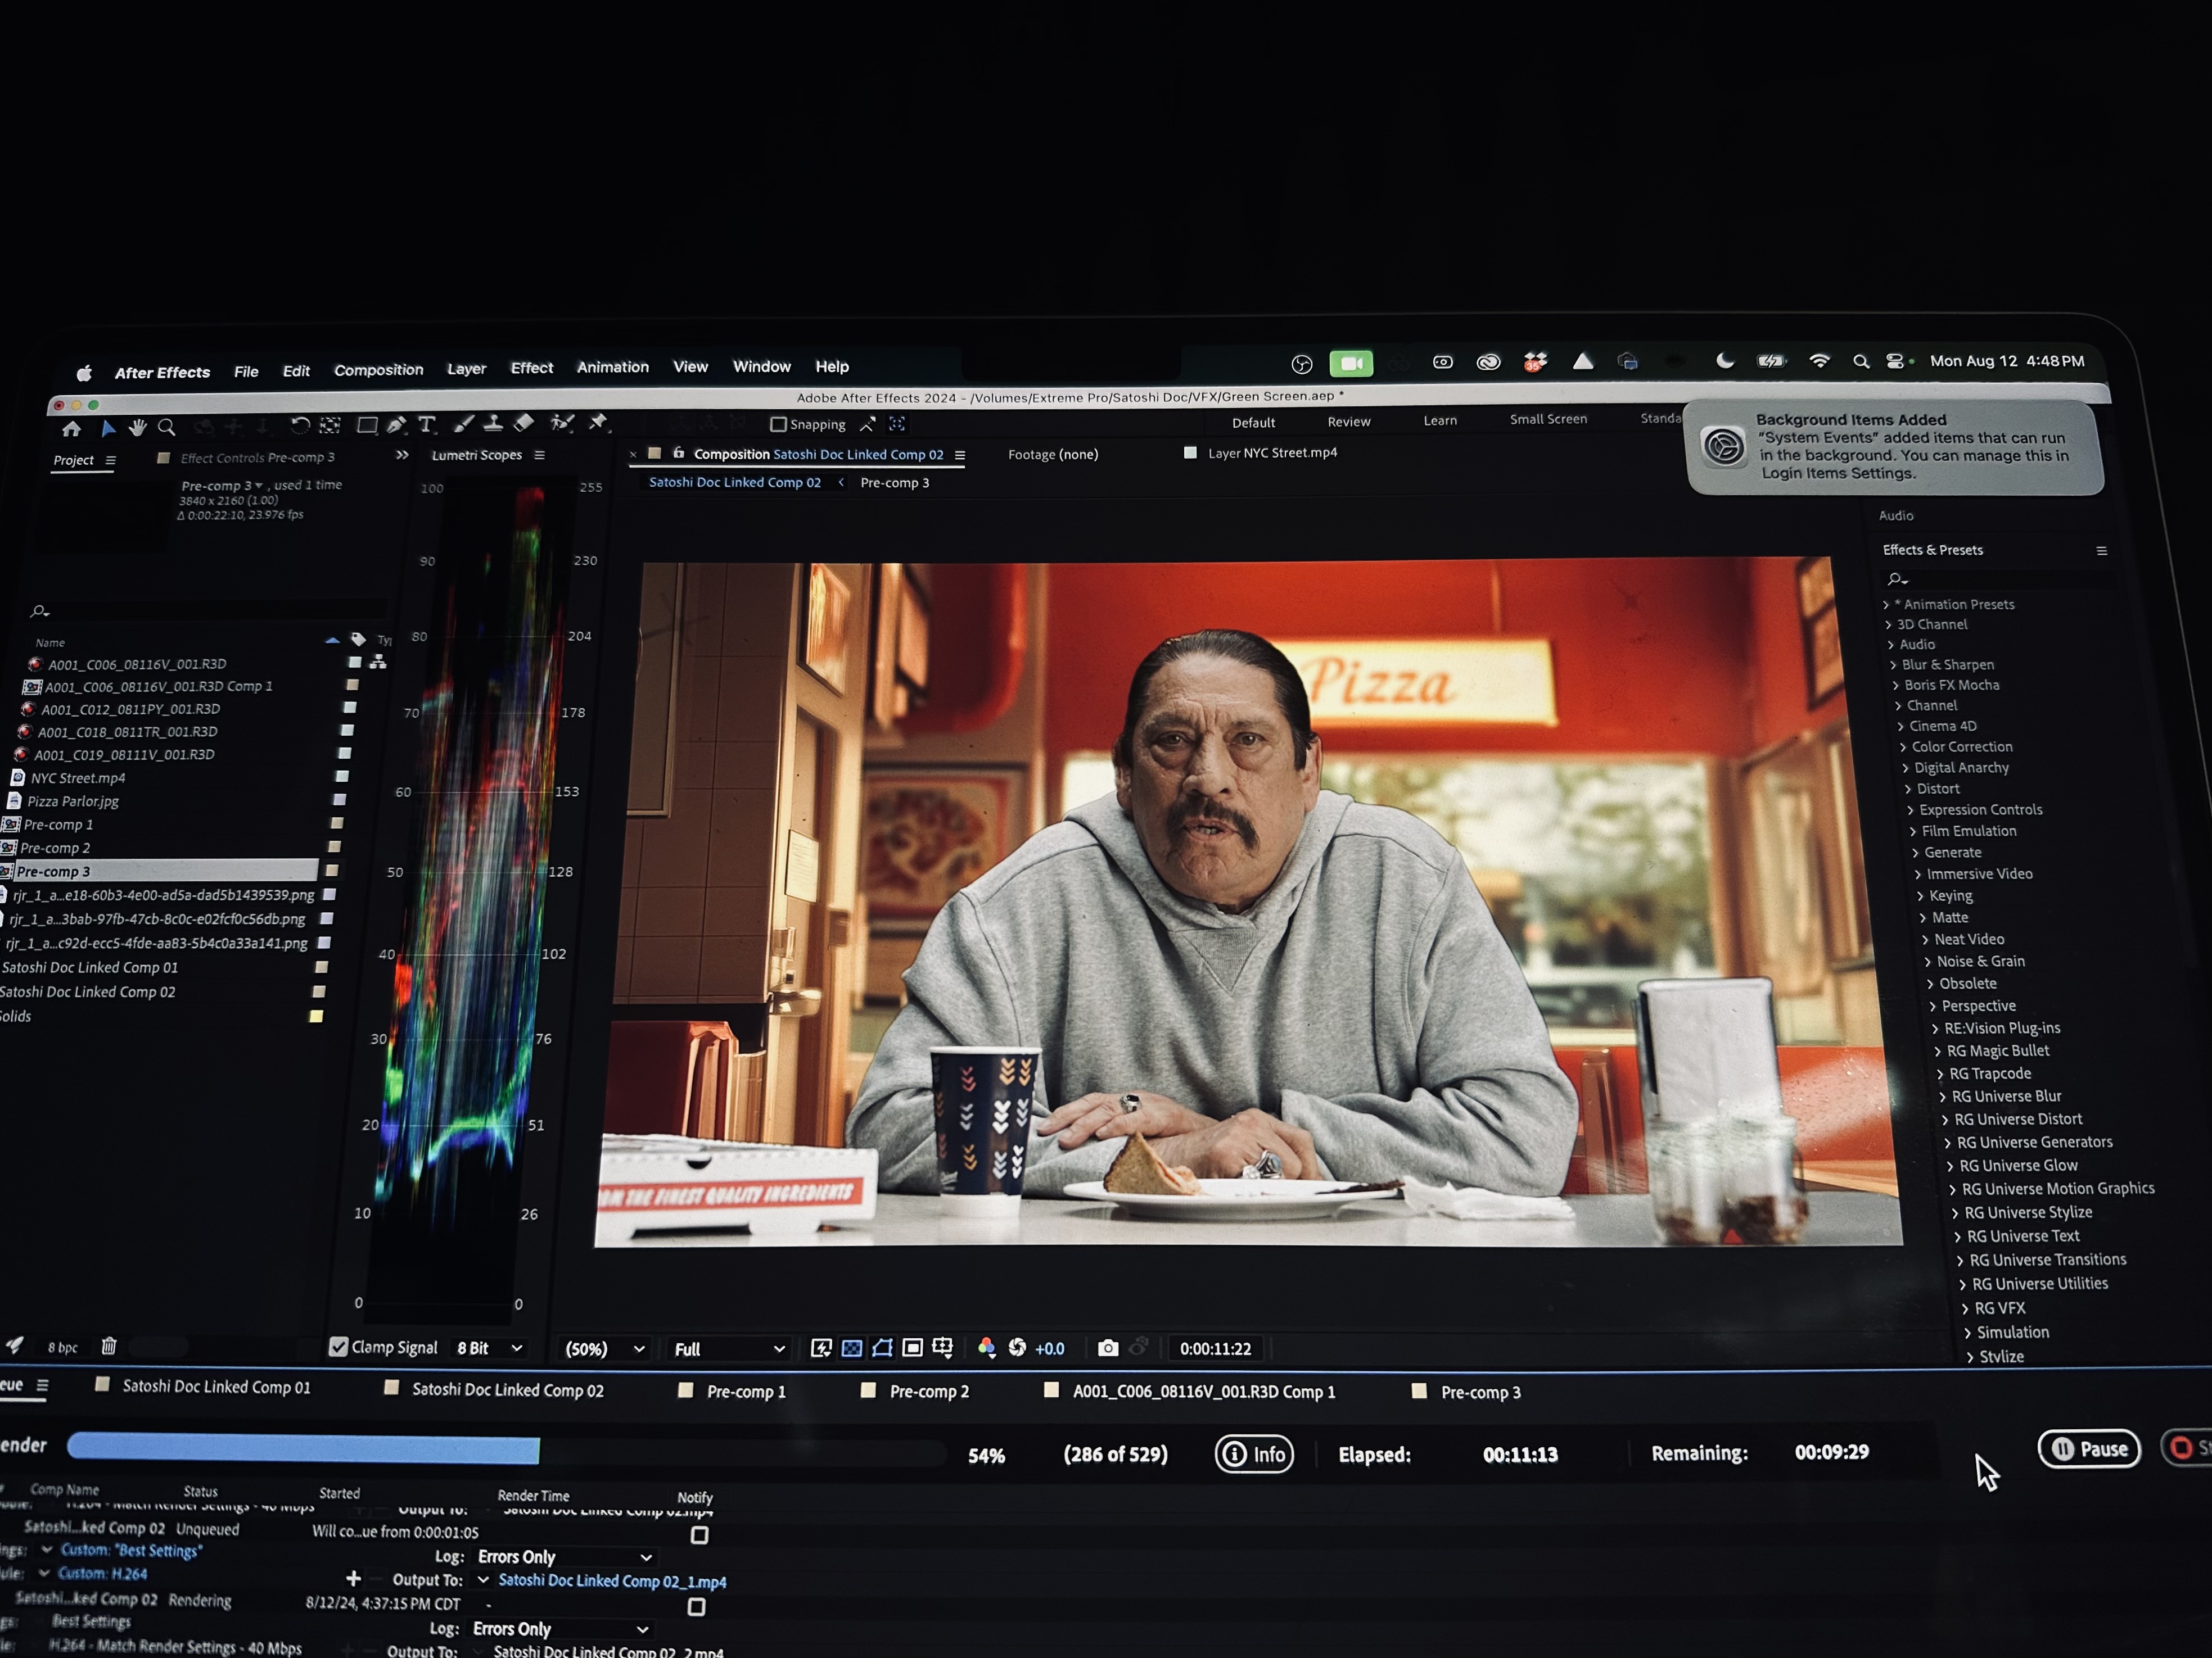Select the Type tool

pos(427,425)
